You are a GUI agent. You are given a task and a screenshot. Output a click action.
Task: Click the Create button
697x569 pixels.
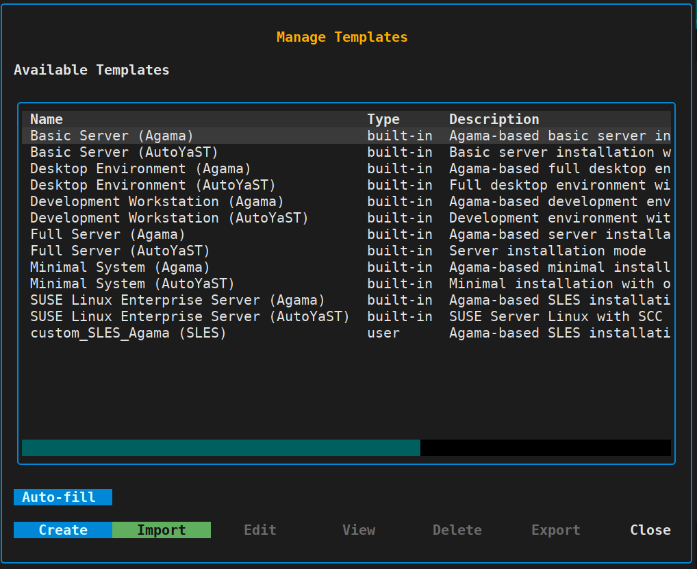(62, 529)
